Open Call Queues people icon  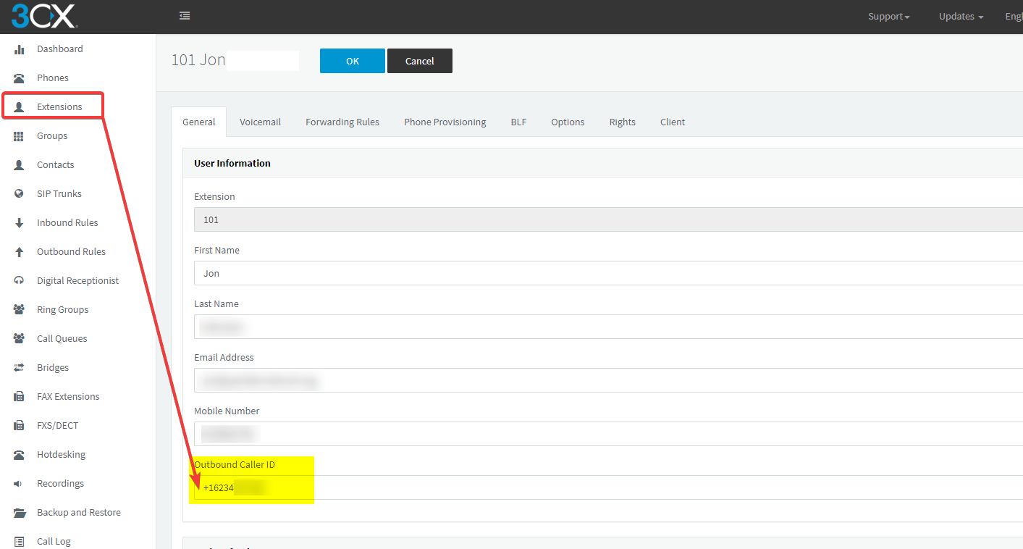(x=20, y=339)
